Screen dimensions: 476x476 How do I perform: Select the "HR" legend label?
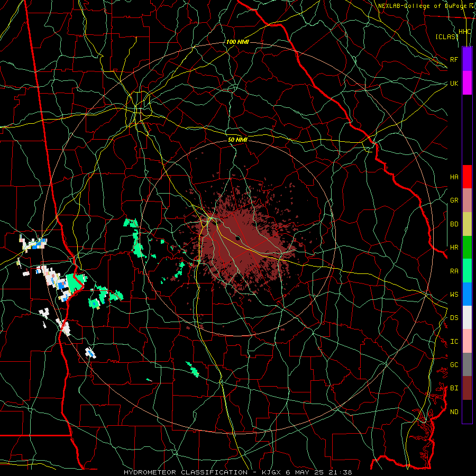(454, 248)
